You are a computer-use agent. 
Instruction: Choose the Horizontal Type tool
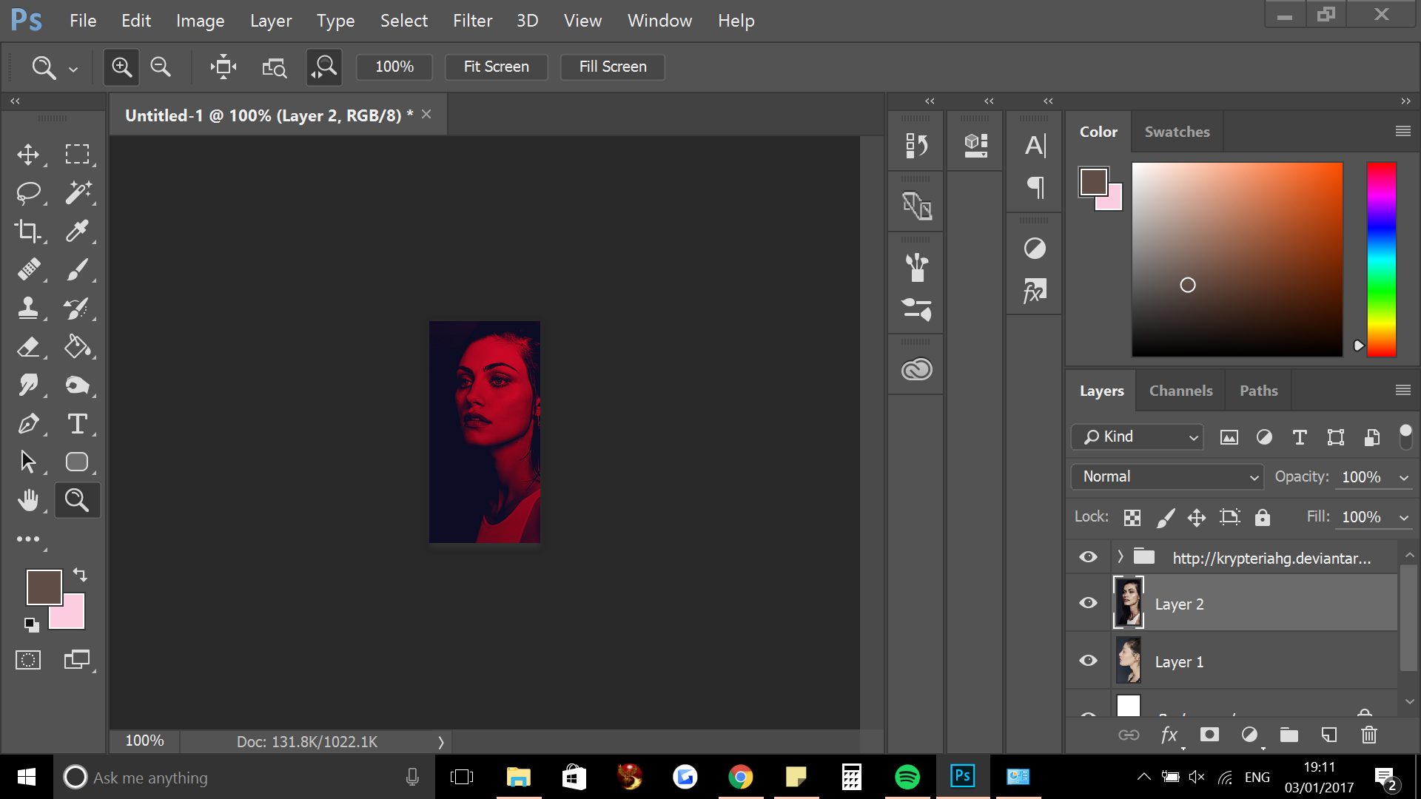tap(78, 423)
